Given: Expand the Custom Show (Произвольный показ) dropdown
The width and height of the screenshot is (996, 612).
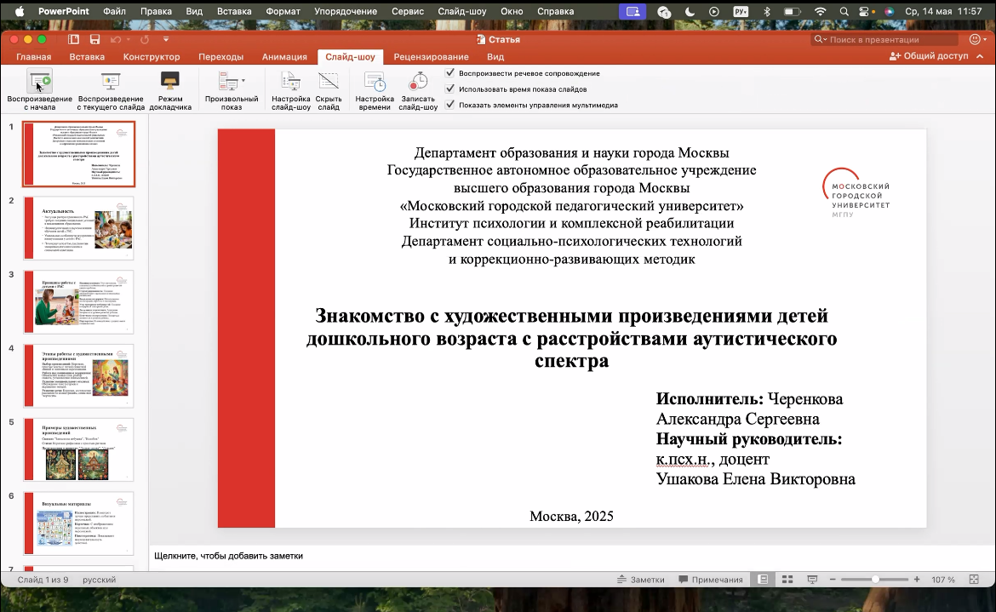Looking at the screenshot, I should 243,80.
